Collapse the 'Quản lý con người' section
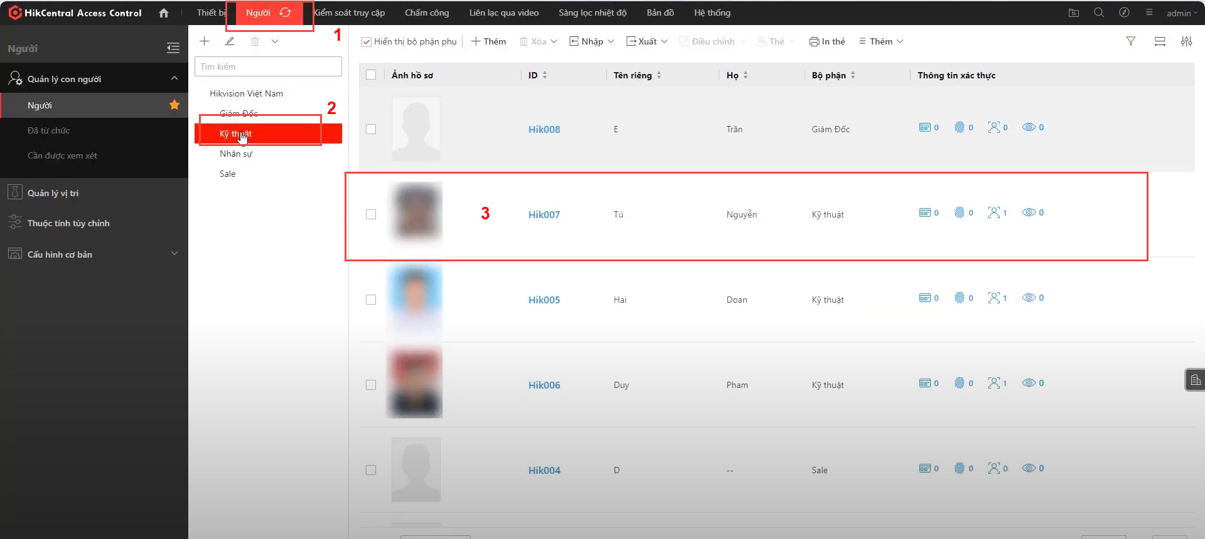Image resolution: width=1205 pixels, height=539 pixels. (x=174, y=78)
